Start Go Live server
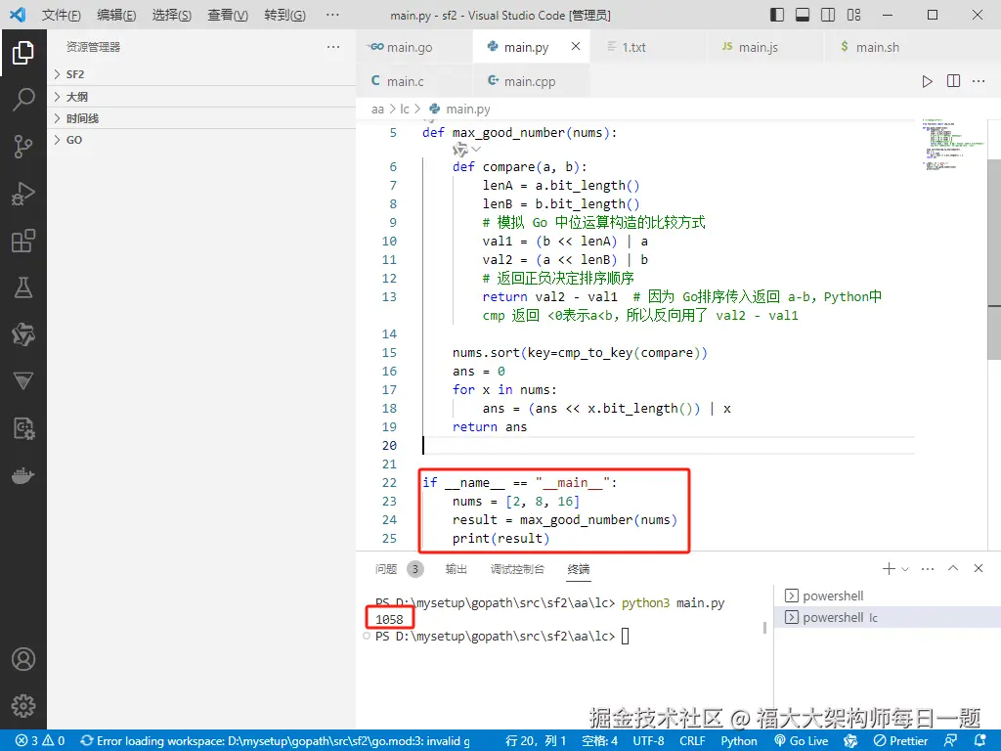The width and height of the screenshot is (1001, 751). click(802, 741)
